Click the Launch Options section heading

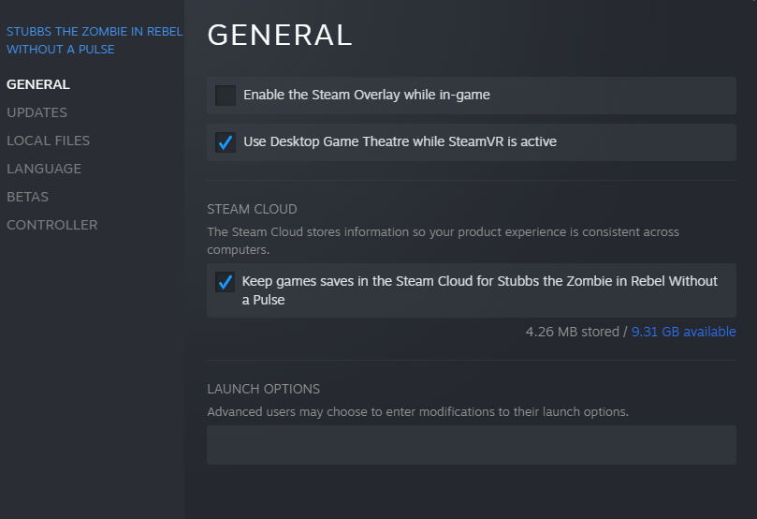coord(263,389)
